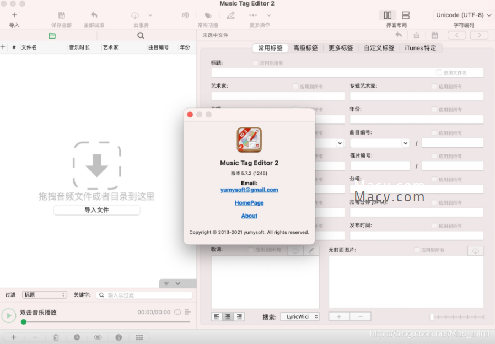Click the Save All floppy icon
495x344 pixels.
click(x=62, y=15)
